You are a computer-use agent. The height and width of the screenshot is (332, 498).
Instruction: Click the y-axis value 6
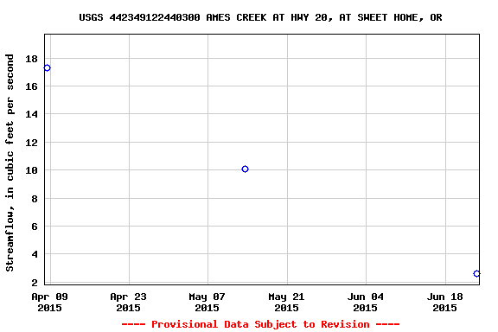[x=35, y=227]
